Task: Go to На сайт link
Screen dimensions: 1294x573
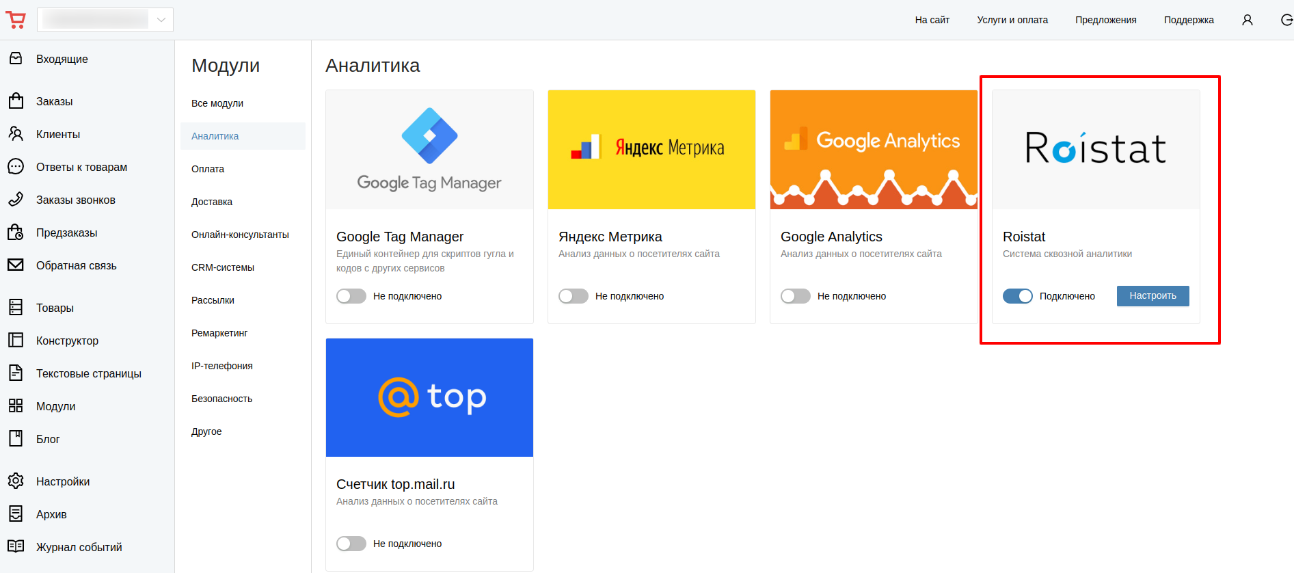Action: click(932, 20)
